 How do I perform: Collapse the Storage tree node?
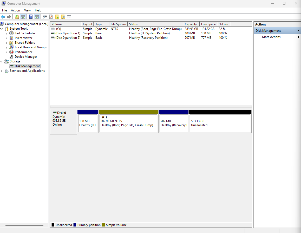pos(2,62)
